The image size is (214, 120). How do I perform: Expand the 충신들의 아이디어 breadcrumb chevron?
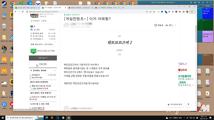click(x=79, y=15)
